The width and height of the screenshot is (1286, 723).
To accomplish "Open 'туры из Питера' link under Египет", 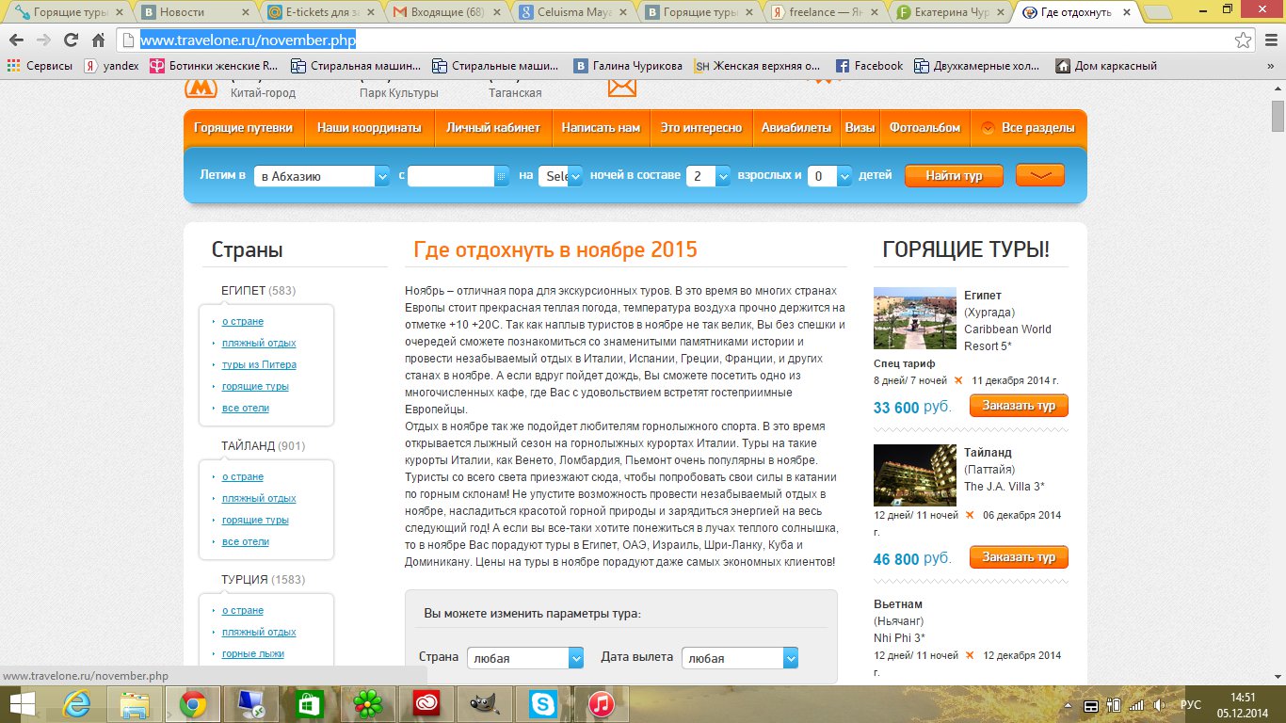I will click(259, 364).
